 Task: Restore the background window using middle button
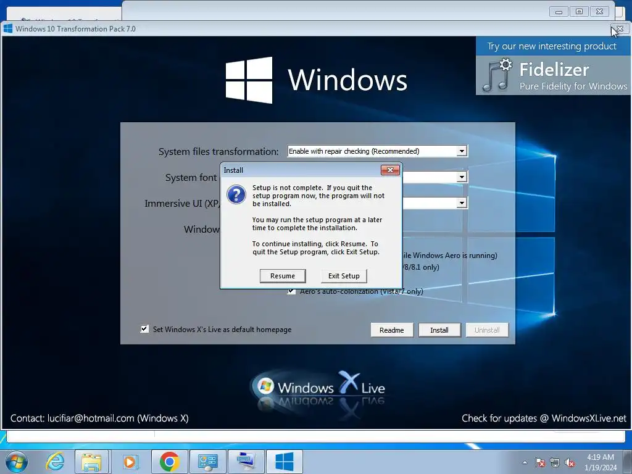579,12
